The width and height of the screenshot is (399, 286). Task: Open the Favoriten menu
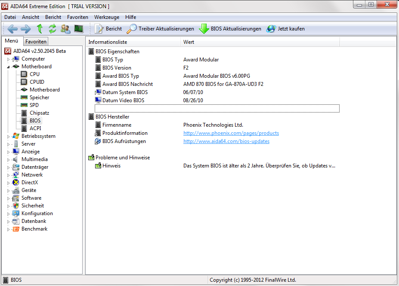point(77,17)
